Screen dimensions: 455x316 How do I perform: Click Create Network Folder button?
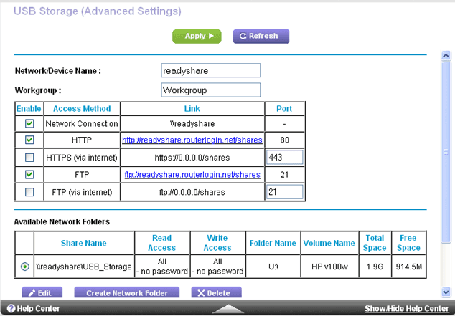pos(126,293)
